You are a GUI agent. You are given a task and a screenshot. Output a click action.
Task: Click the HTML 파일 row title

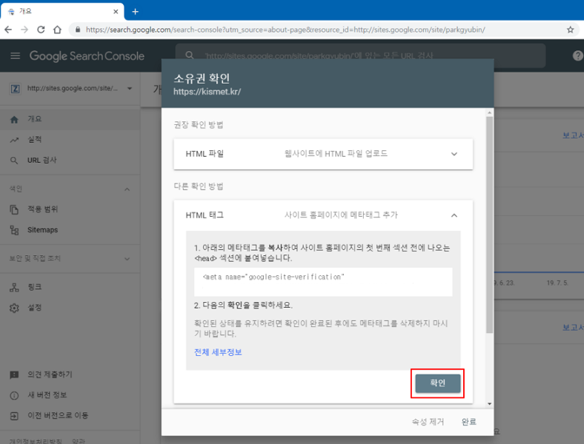click(205, 154)
